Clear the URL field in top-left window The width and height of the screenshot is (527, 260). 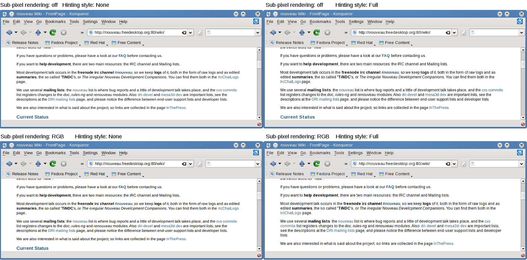pyautogui.click(x=184, y=32)
